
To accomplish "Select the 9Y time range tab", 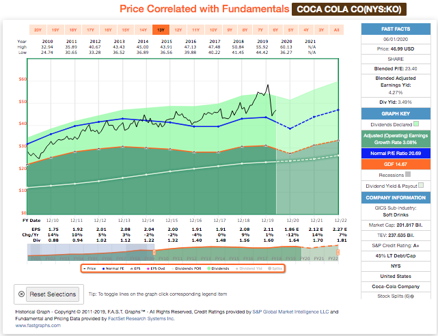I will pos(230,30).
